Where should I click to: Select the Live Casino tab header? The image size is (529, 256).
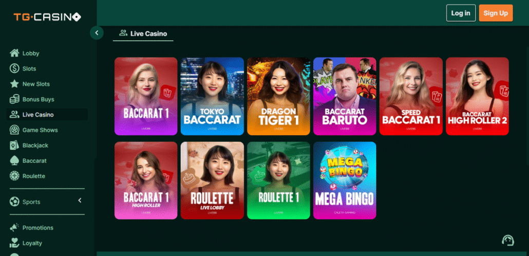[143, 34]
